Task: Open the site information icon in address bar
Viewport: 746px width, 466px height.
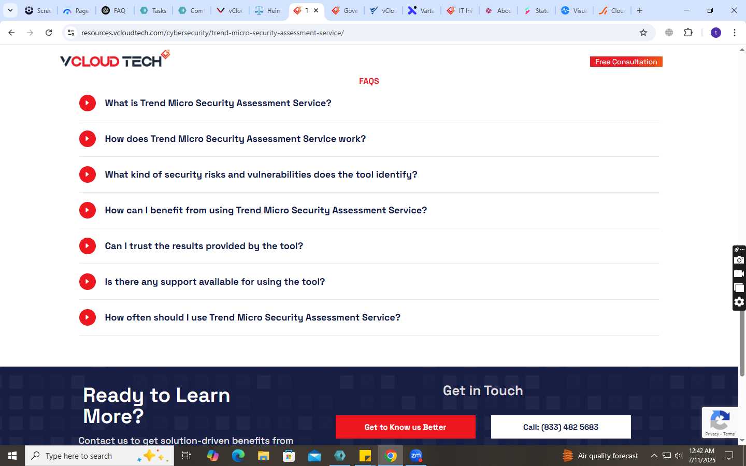Action: pos(71,33)
